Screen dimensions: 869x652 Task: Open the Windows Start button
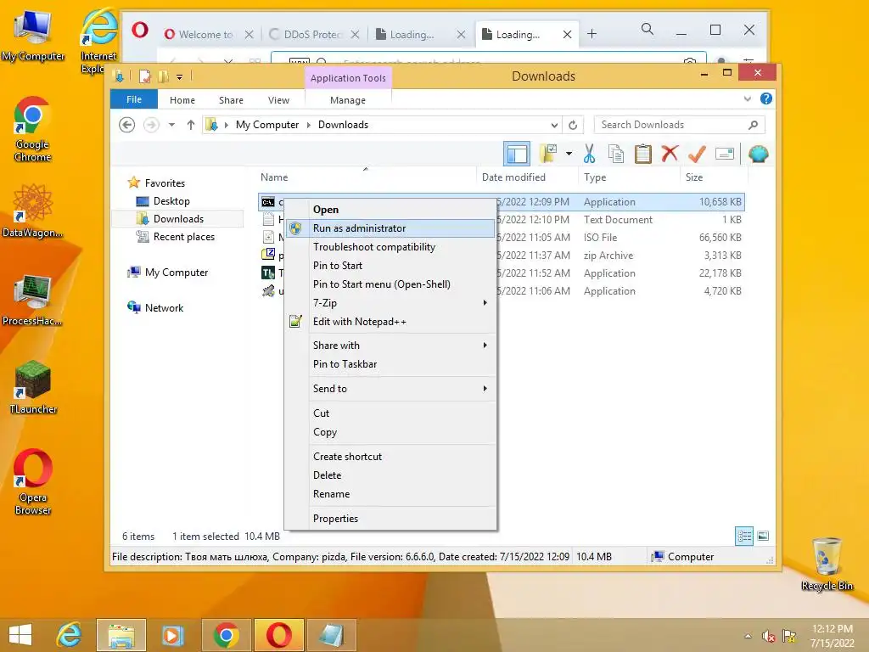pyautogui.click(x=20, y=635)
